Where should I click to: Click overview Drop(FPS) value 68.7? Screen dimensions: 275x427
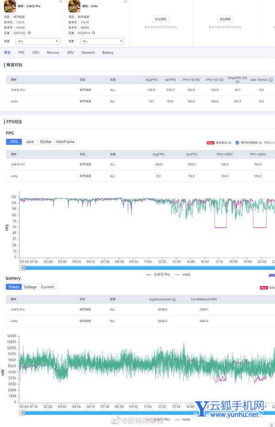point(237,90)
